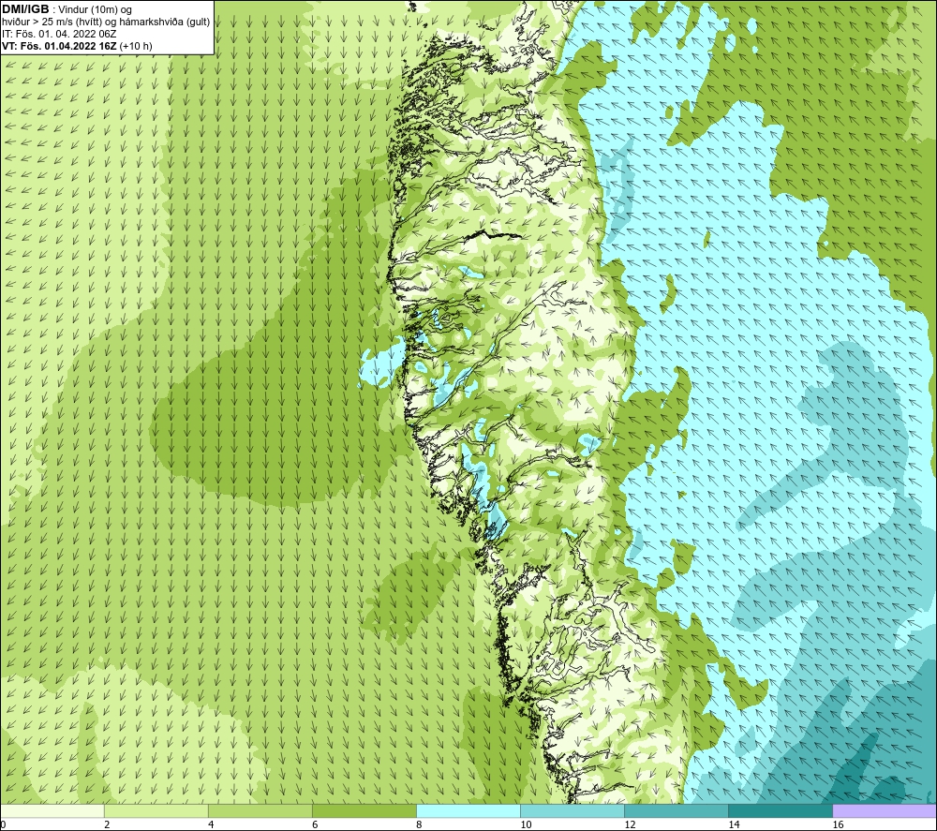937x831 pixels.
Task: Click the 6–8 m/s dark green swatch
Action: point(364,810)
